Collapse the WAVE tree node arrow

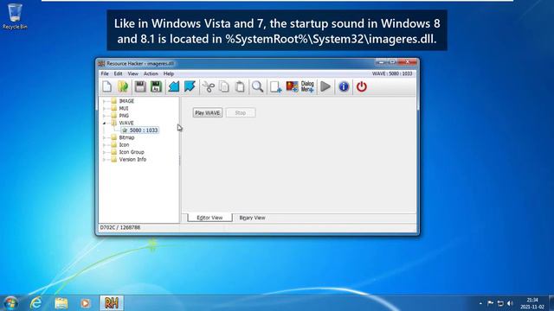click(104, 123)
